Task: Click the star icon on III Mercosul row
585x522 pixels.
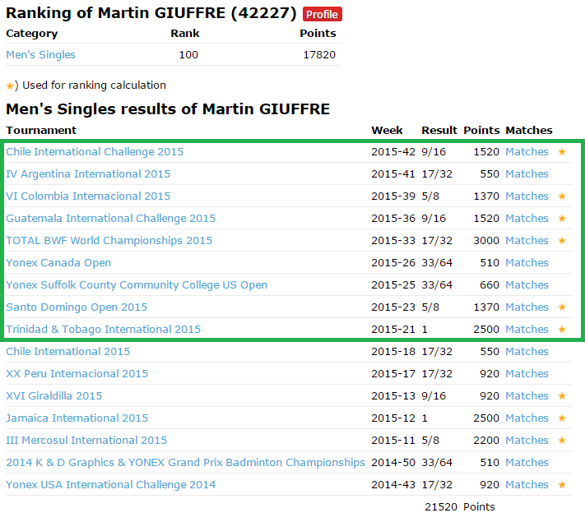Action: pyautogui.click(x=562, y=440)
